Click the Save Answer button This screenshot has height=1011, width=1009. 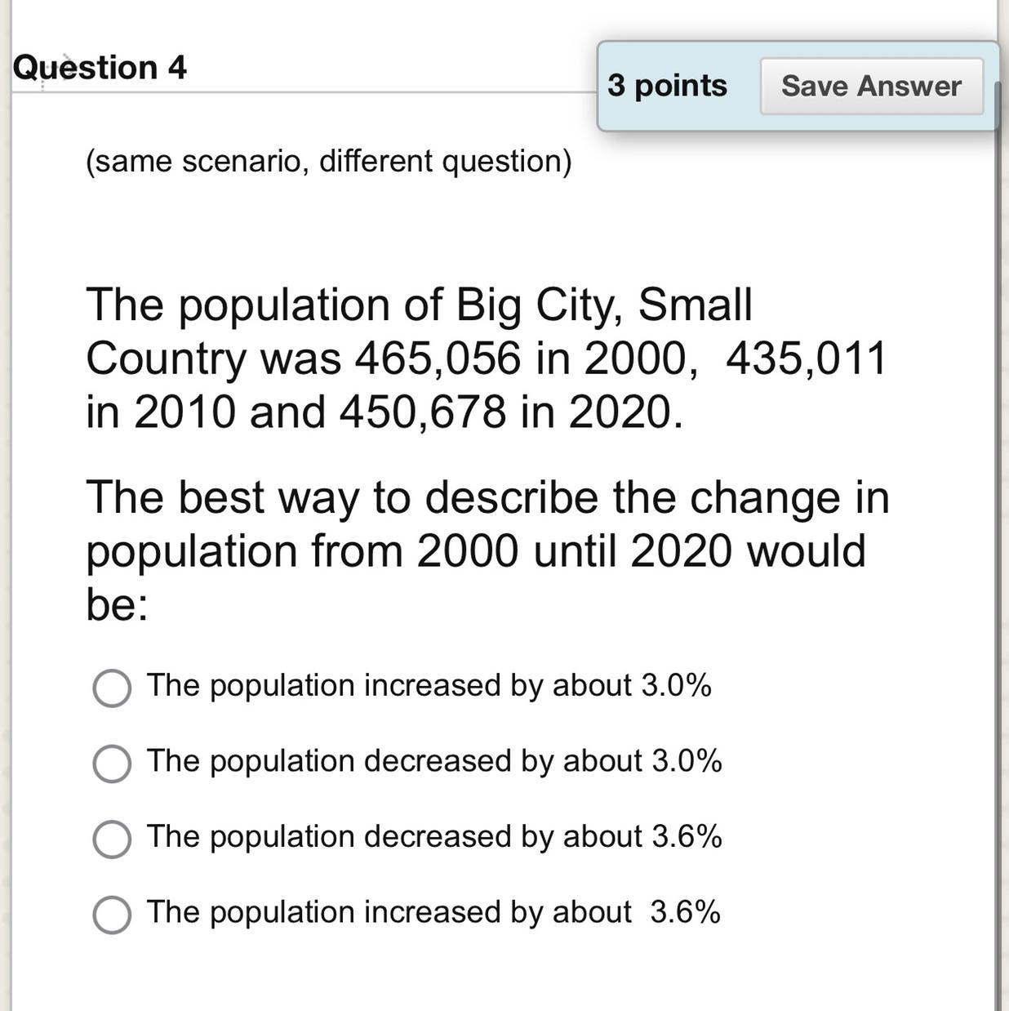pyautogui.click(x=871, y=86)
